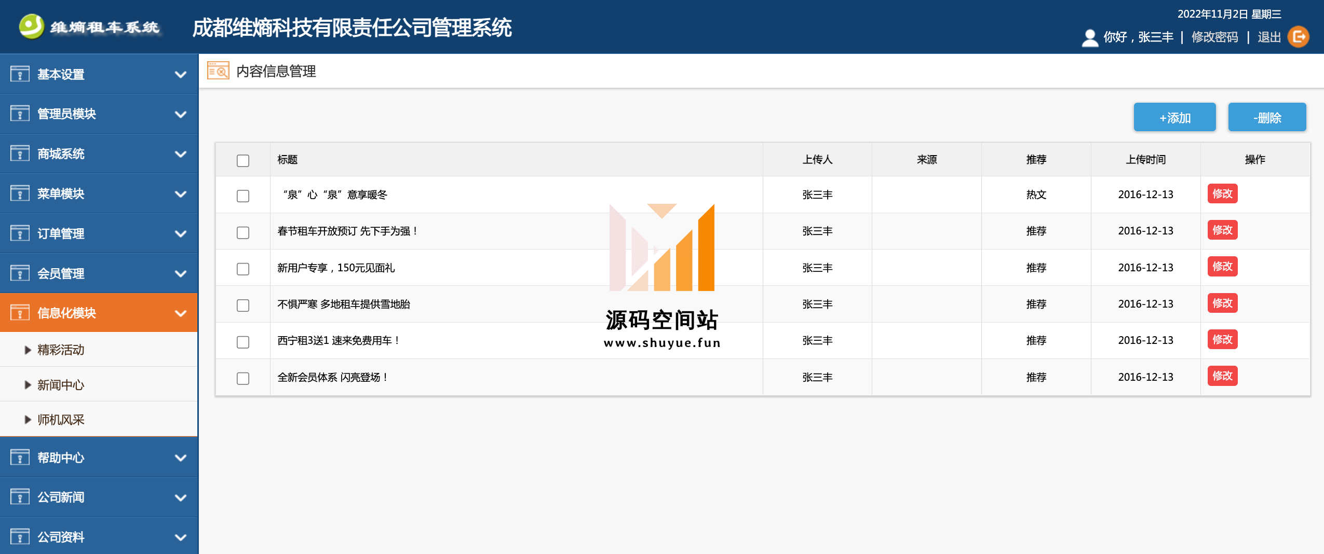Click the triangle arrow beside 师机风采
This screenshot has height=554, width=1324.
tap(28, 420)
